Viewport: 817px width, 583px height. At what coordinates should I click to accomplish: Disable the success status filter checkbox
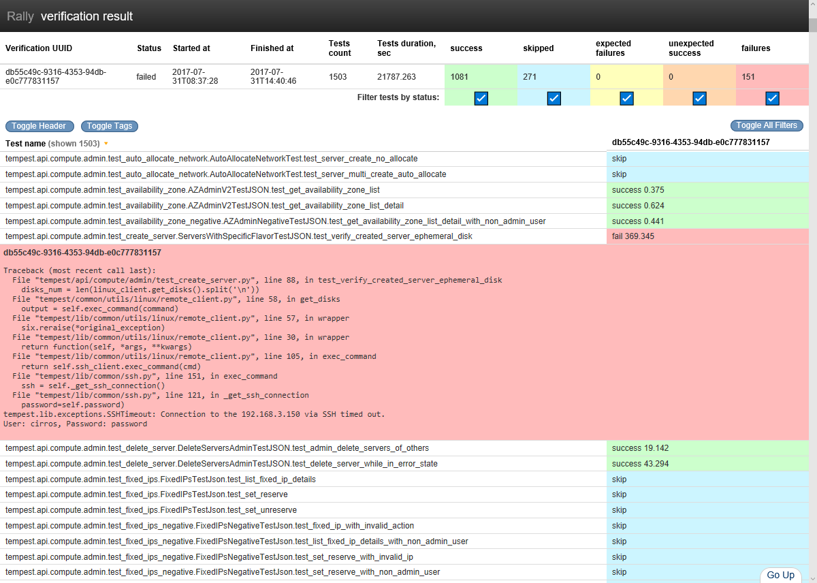[x=481, y=98]
